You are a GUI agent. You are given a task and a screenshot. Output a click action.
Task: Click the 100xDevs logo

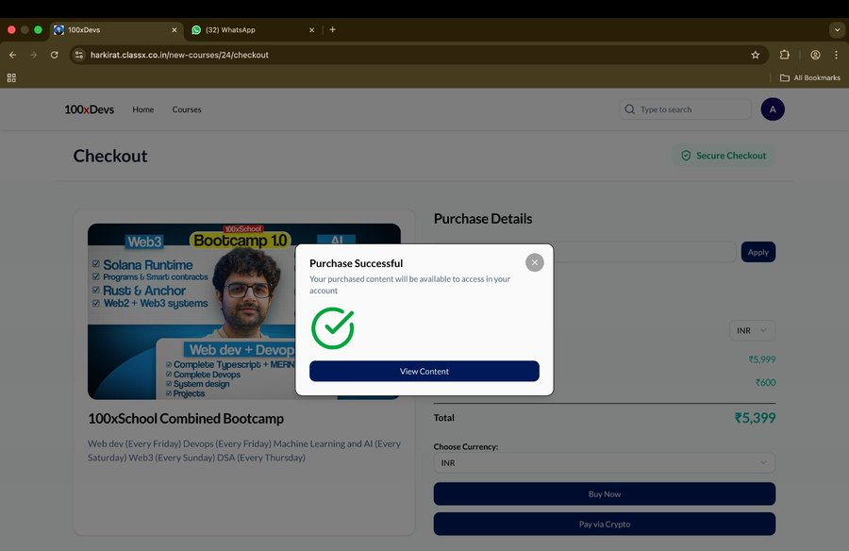click(x=90, y=109)
